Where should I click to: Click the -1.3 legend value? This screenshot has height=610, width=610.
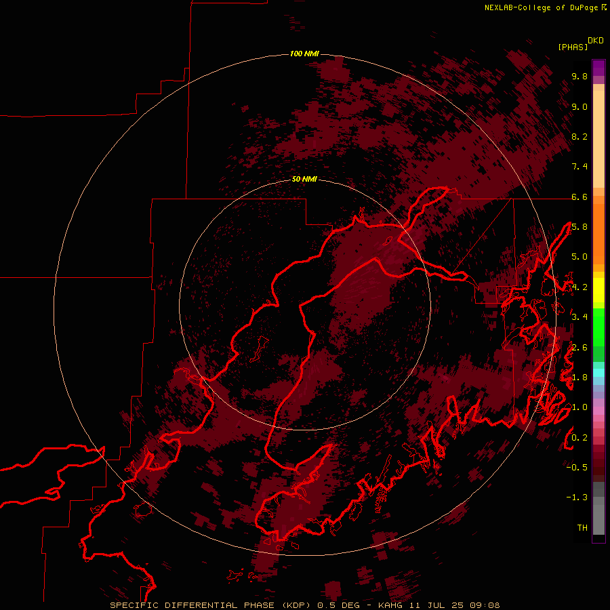[x=577, y=497]
